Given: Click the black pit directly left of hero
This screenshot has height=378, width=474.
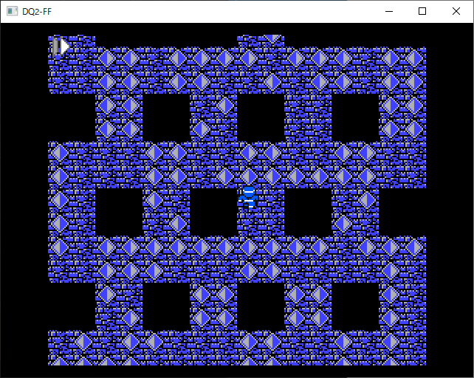Looking at the screenshot, I should tap(213, 213).
